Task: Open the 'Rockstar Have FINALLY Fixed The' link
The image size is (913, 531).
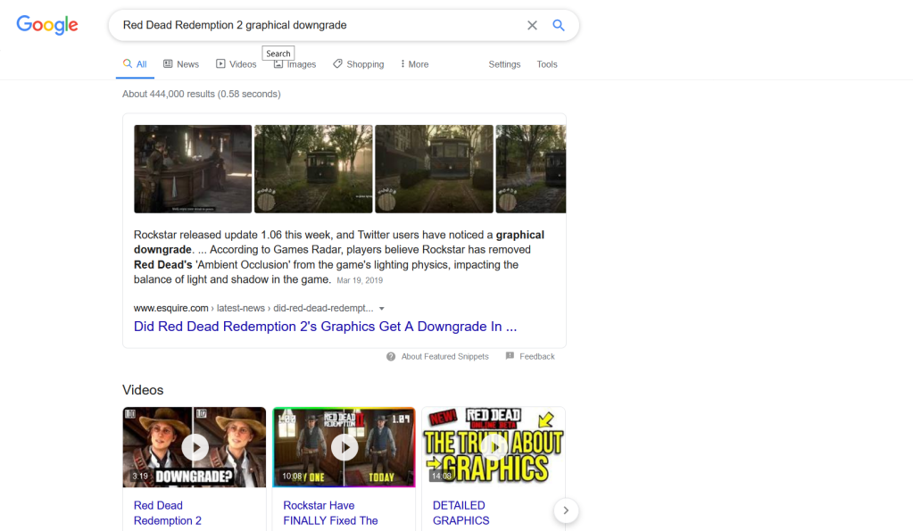Action: [330, 513]
